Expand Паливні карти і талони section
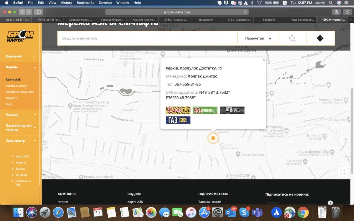Viewport: 354px width, 221px height. [x=21, y=128]
